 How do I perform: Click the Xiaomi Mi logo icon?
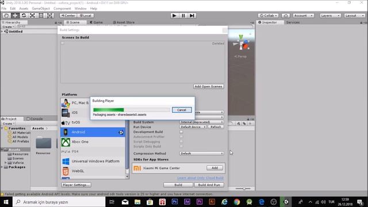[137, 168]
